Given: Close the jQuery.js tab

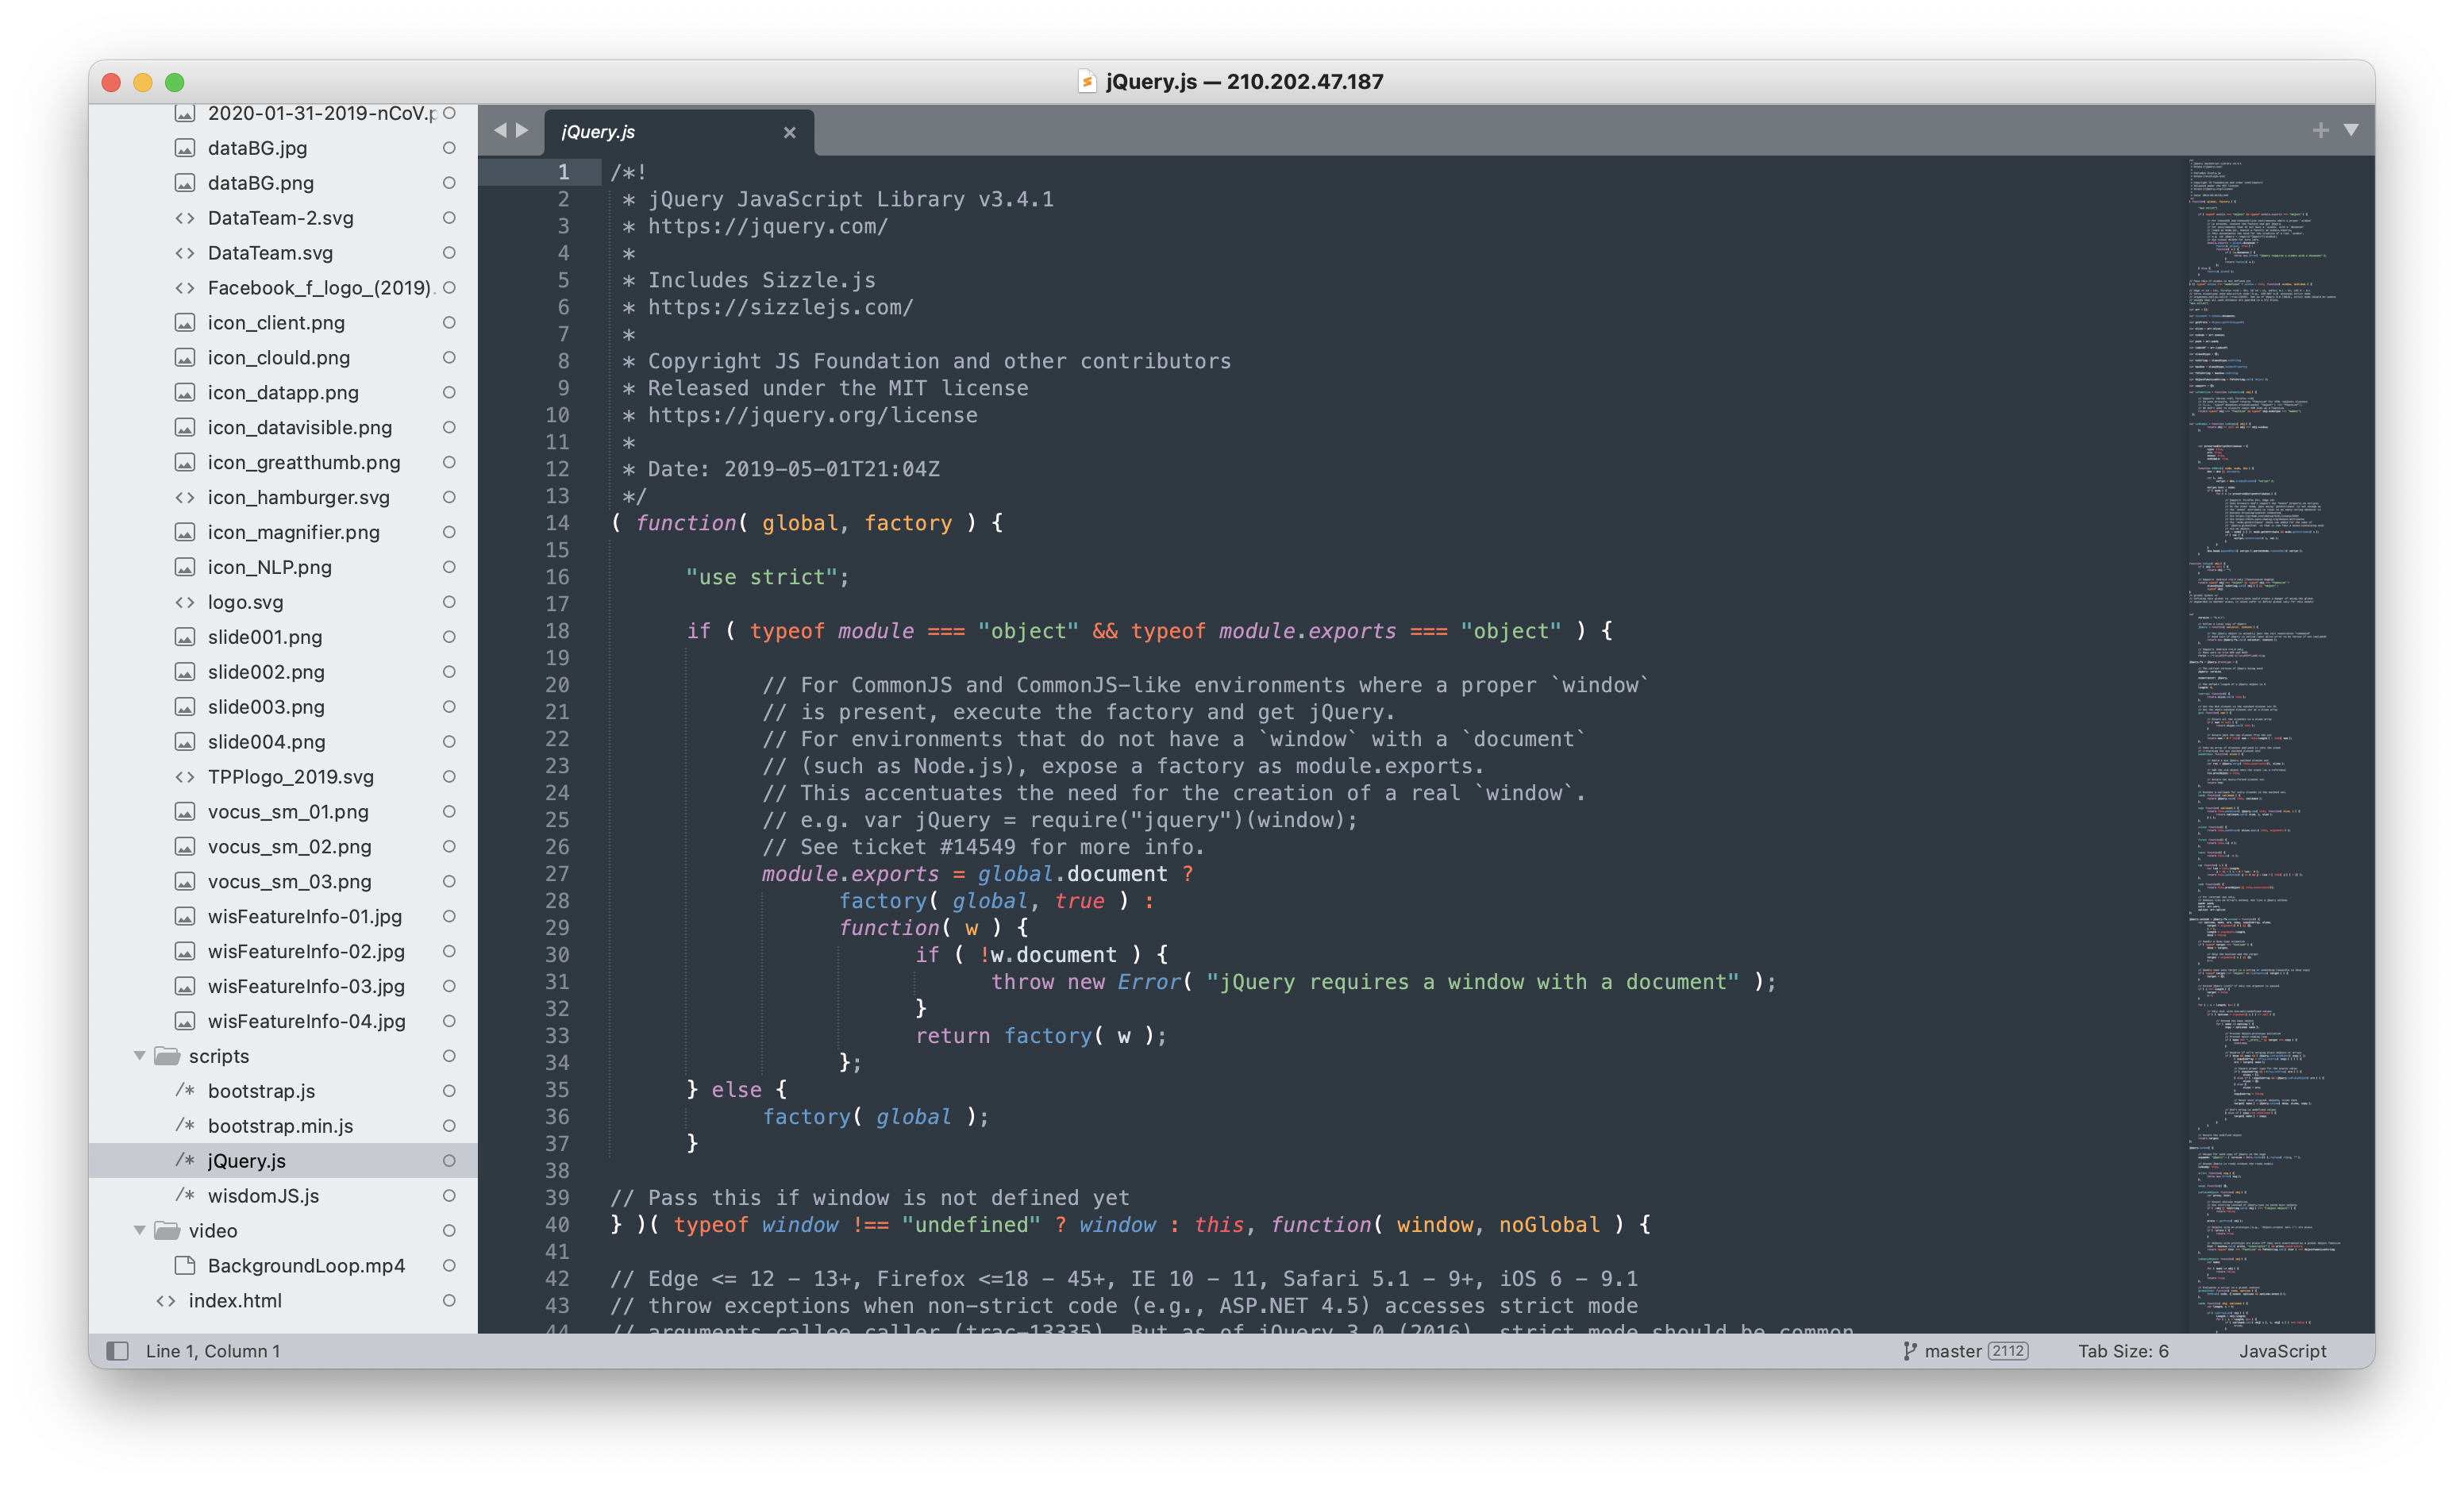Looking at the screenshot, I should click(x=790, y=132).
